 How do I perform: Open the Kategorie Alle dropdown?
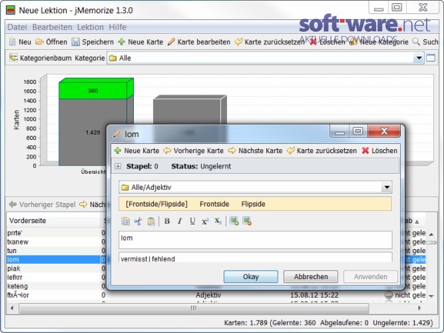(x=419, y=58)
